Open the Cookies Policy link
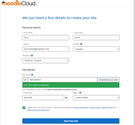 click(x=107, y=107)
